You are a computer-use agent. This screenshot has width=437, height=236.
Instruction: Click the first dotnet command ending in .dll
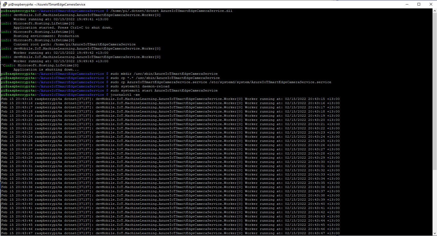click(171, 11)
